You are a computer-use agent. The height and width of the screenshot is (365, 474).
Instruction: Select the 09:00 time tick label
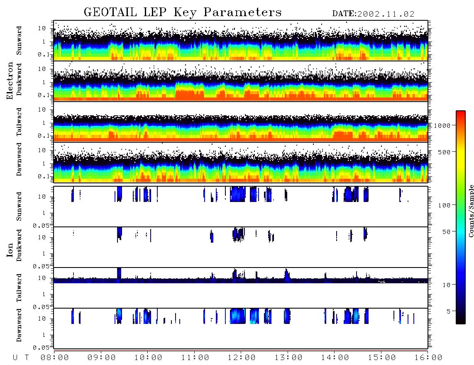[x=102, y=358]
